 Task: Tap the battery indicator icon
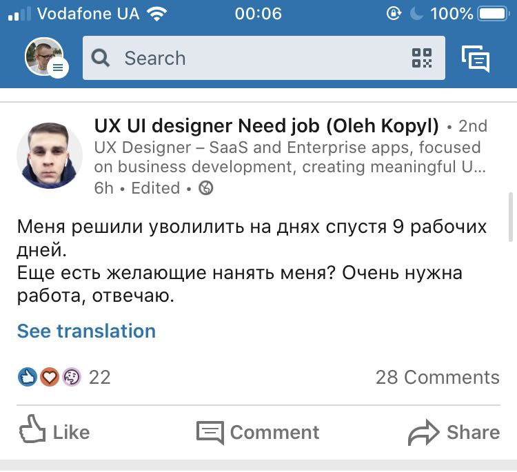click(x=494, y=14)
